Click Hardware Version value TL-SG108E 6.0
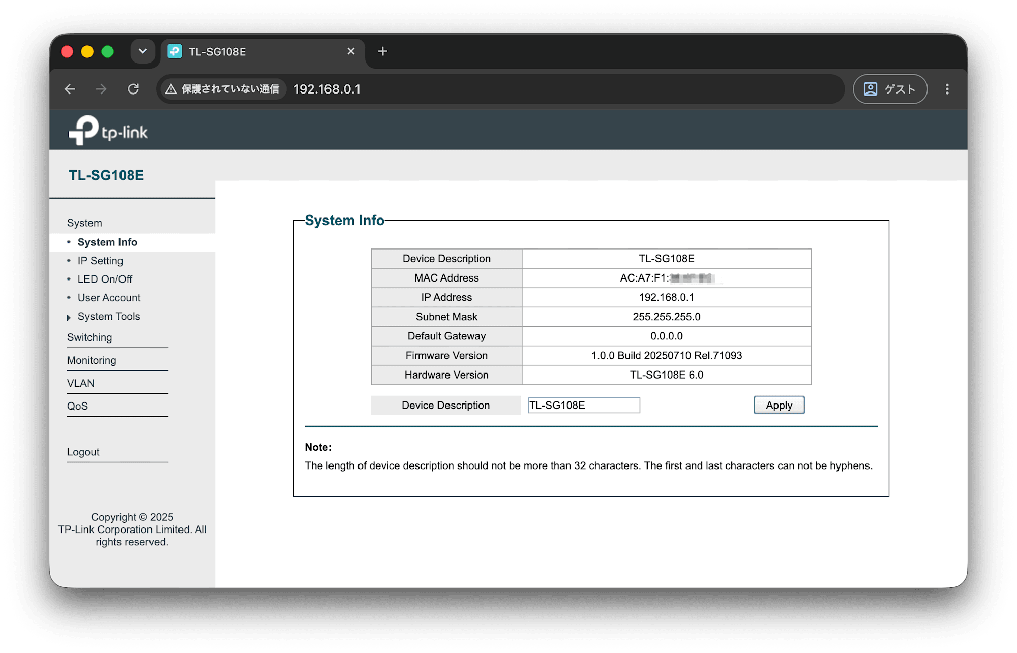 (x=667, y=375)
